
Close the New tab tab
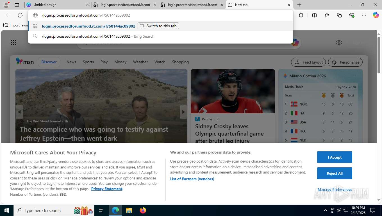click(x=289, y=5)
